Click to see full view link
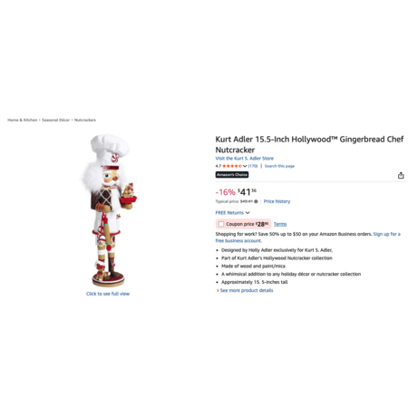408x408 pixels. 108,294
